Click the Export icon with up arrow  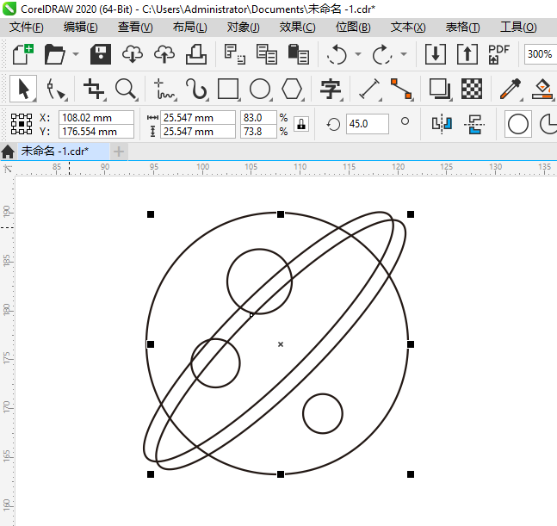click(x=467, y=54)
